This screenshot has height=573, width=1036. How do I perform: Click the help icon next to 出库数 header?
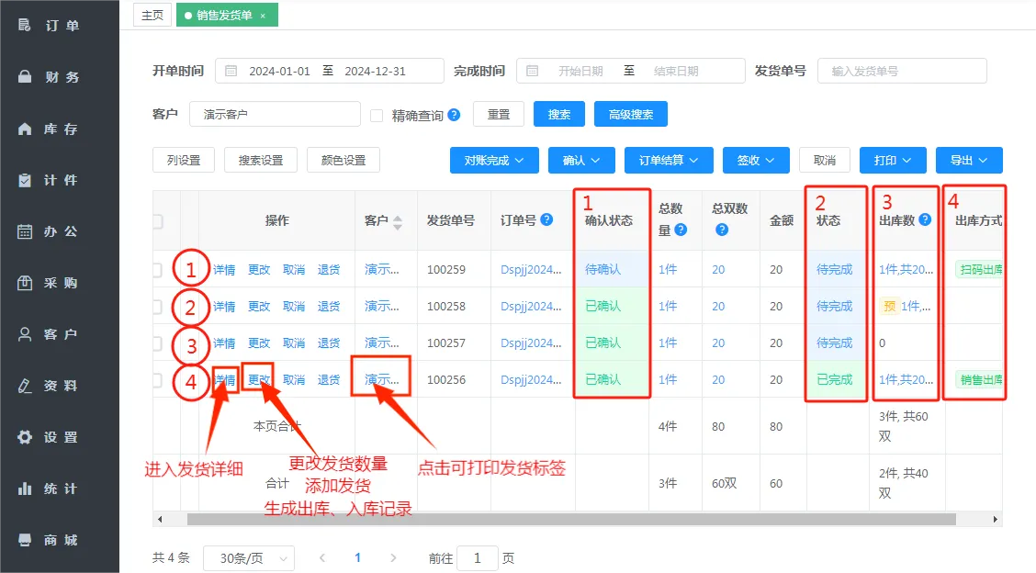(x=925, y=219)
